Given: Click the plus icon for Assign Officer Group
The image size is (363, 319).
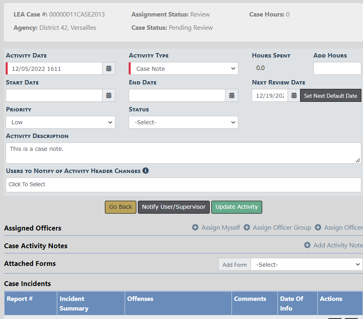Looking at the screenshot, I should coord(247,228).
